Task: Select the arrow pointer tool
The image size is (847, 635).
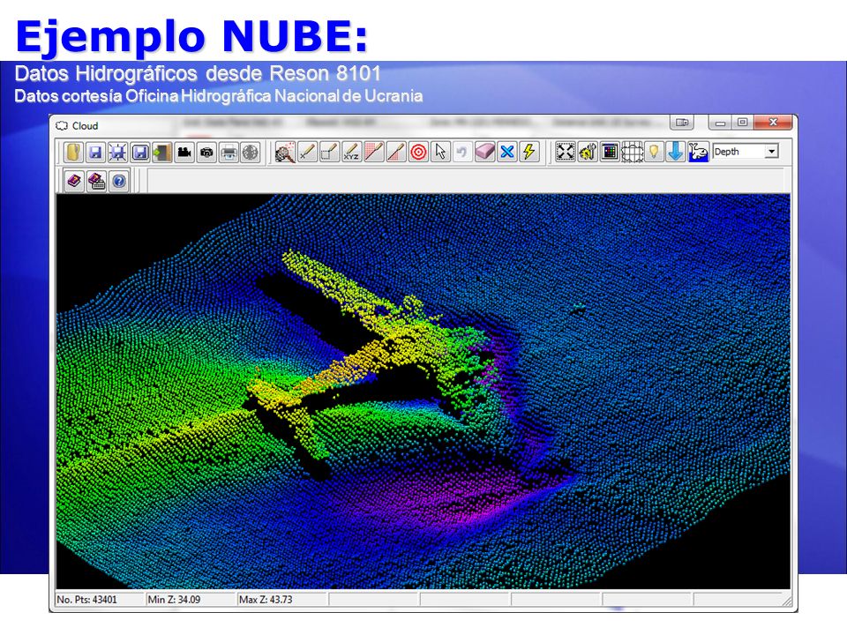Action: click(x=440, y=153)
